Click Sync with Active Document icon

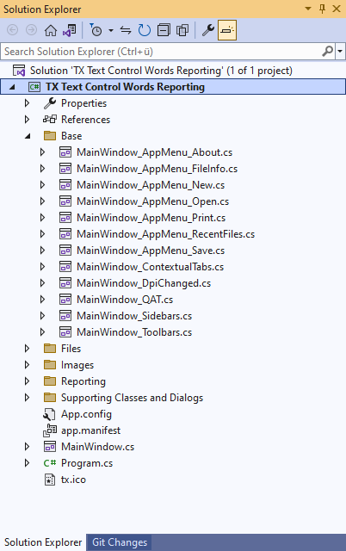126,31
